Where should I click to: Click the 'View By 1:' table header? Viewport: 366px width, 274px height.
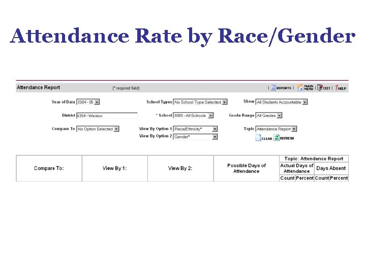pyautogui.click(x=114, y=168)
